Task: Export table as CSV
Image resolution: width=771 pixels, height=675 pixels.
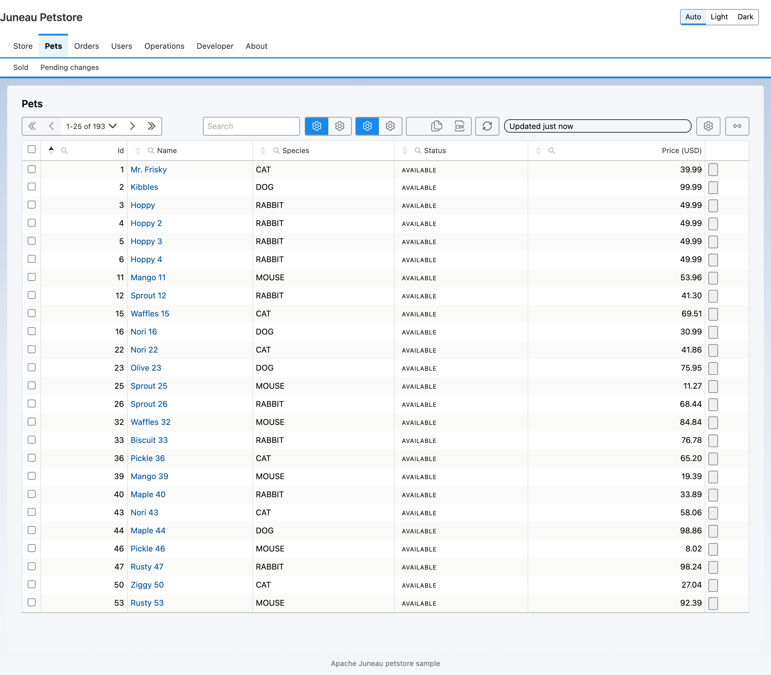Action: tap(460, 126)
